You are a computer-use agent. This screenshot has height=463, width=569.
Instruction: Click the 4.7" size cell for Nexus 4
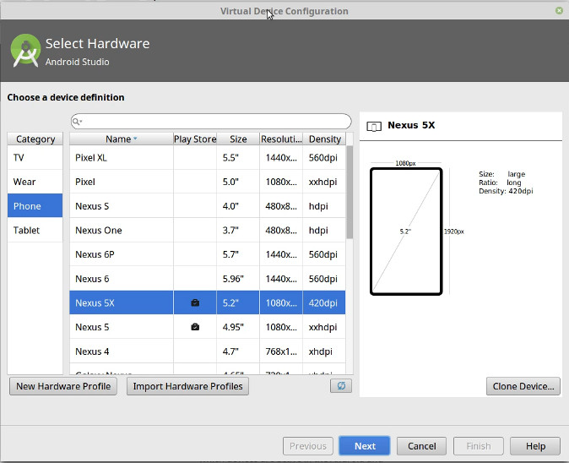[x=238, y=351]
